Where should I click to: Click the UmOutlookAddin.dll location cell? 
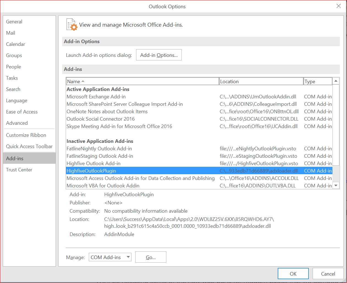tap(258, 97)
